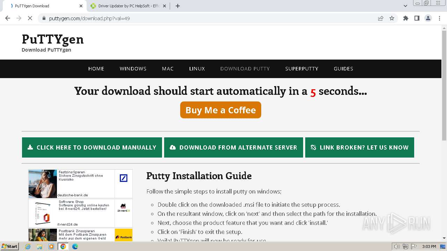
Task: Toggle the Chrome side panel icon
Action: [417, 18]
